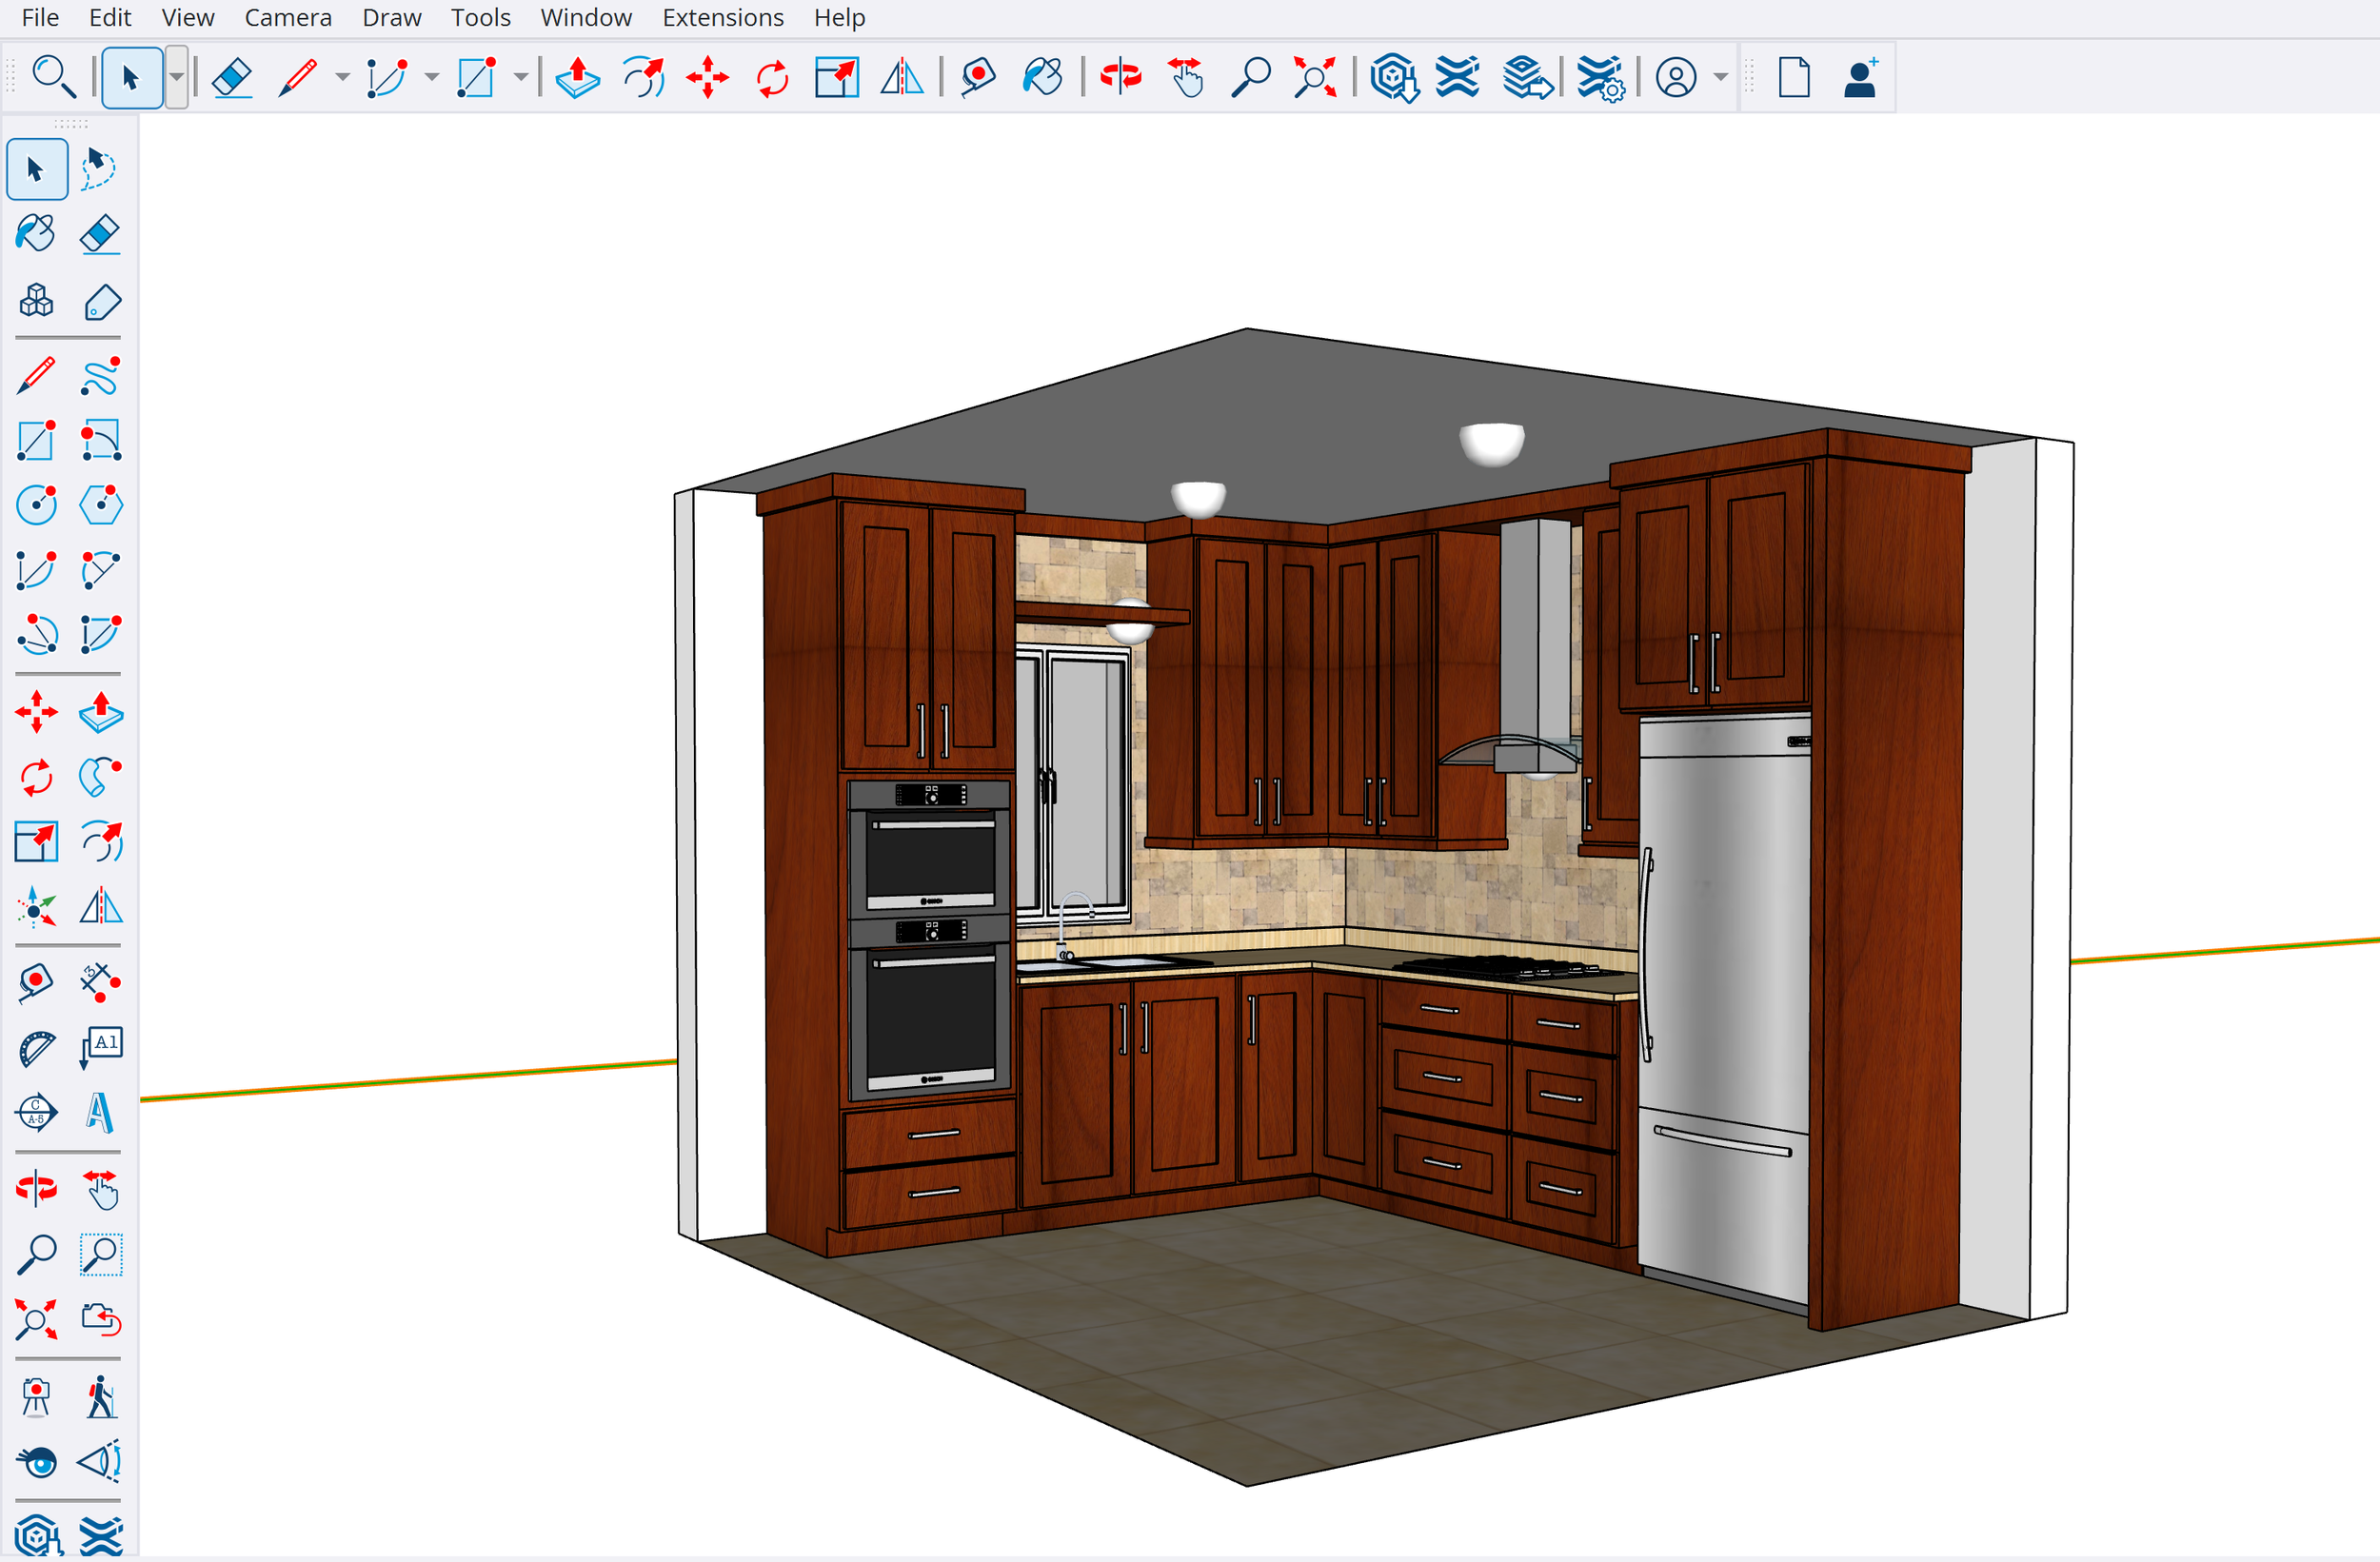
Task: Activate the Walk tool
Action: (99, 1397)
